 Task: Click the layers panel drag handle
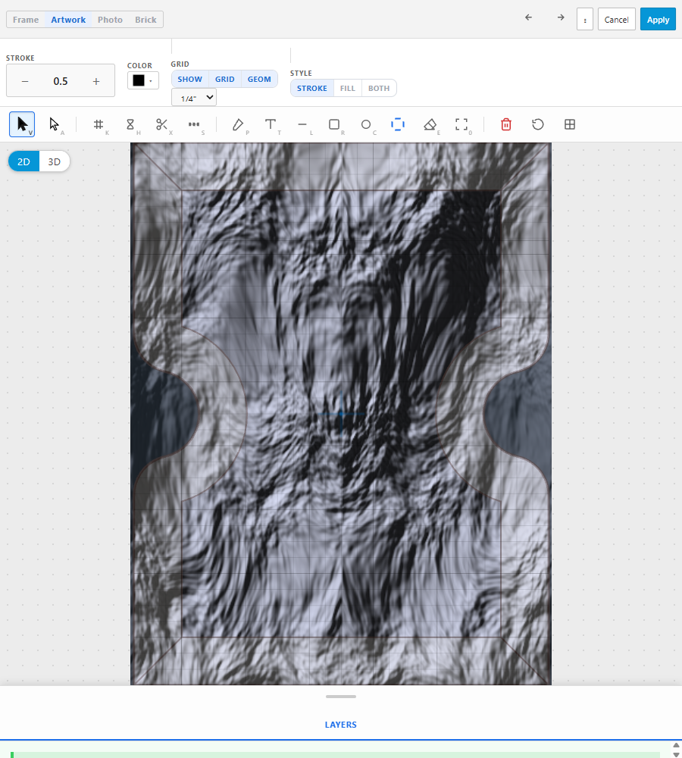[x=341, y=697]
